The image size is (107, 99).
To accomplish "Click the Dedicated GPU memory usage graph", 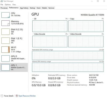I will (x=68, y=55).
